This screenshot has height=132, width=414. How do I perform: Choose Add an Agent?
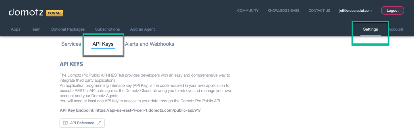tap(142, 29)
